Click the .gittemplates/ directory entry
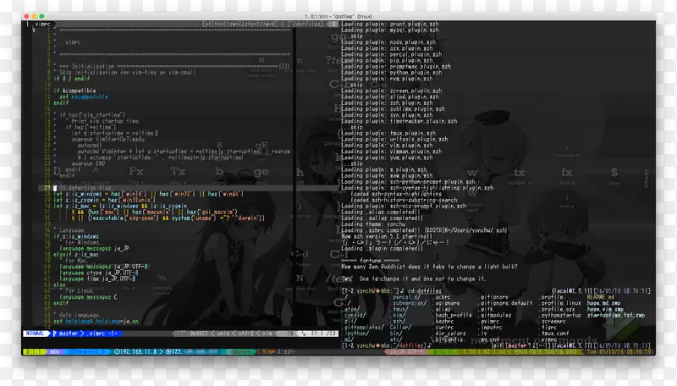Screen dimensions: 677x386 [x=364, y=328]
